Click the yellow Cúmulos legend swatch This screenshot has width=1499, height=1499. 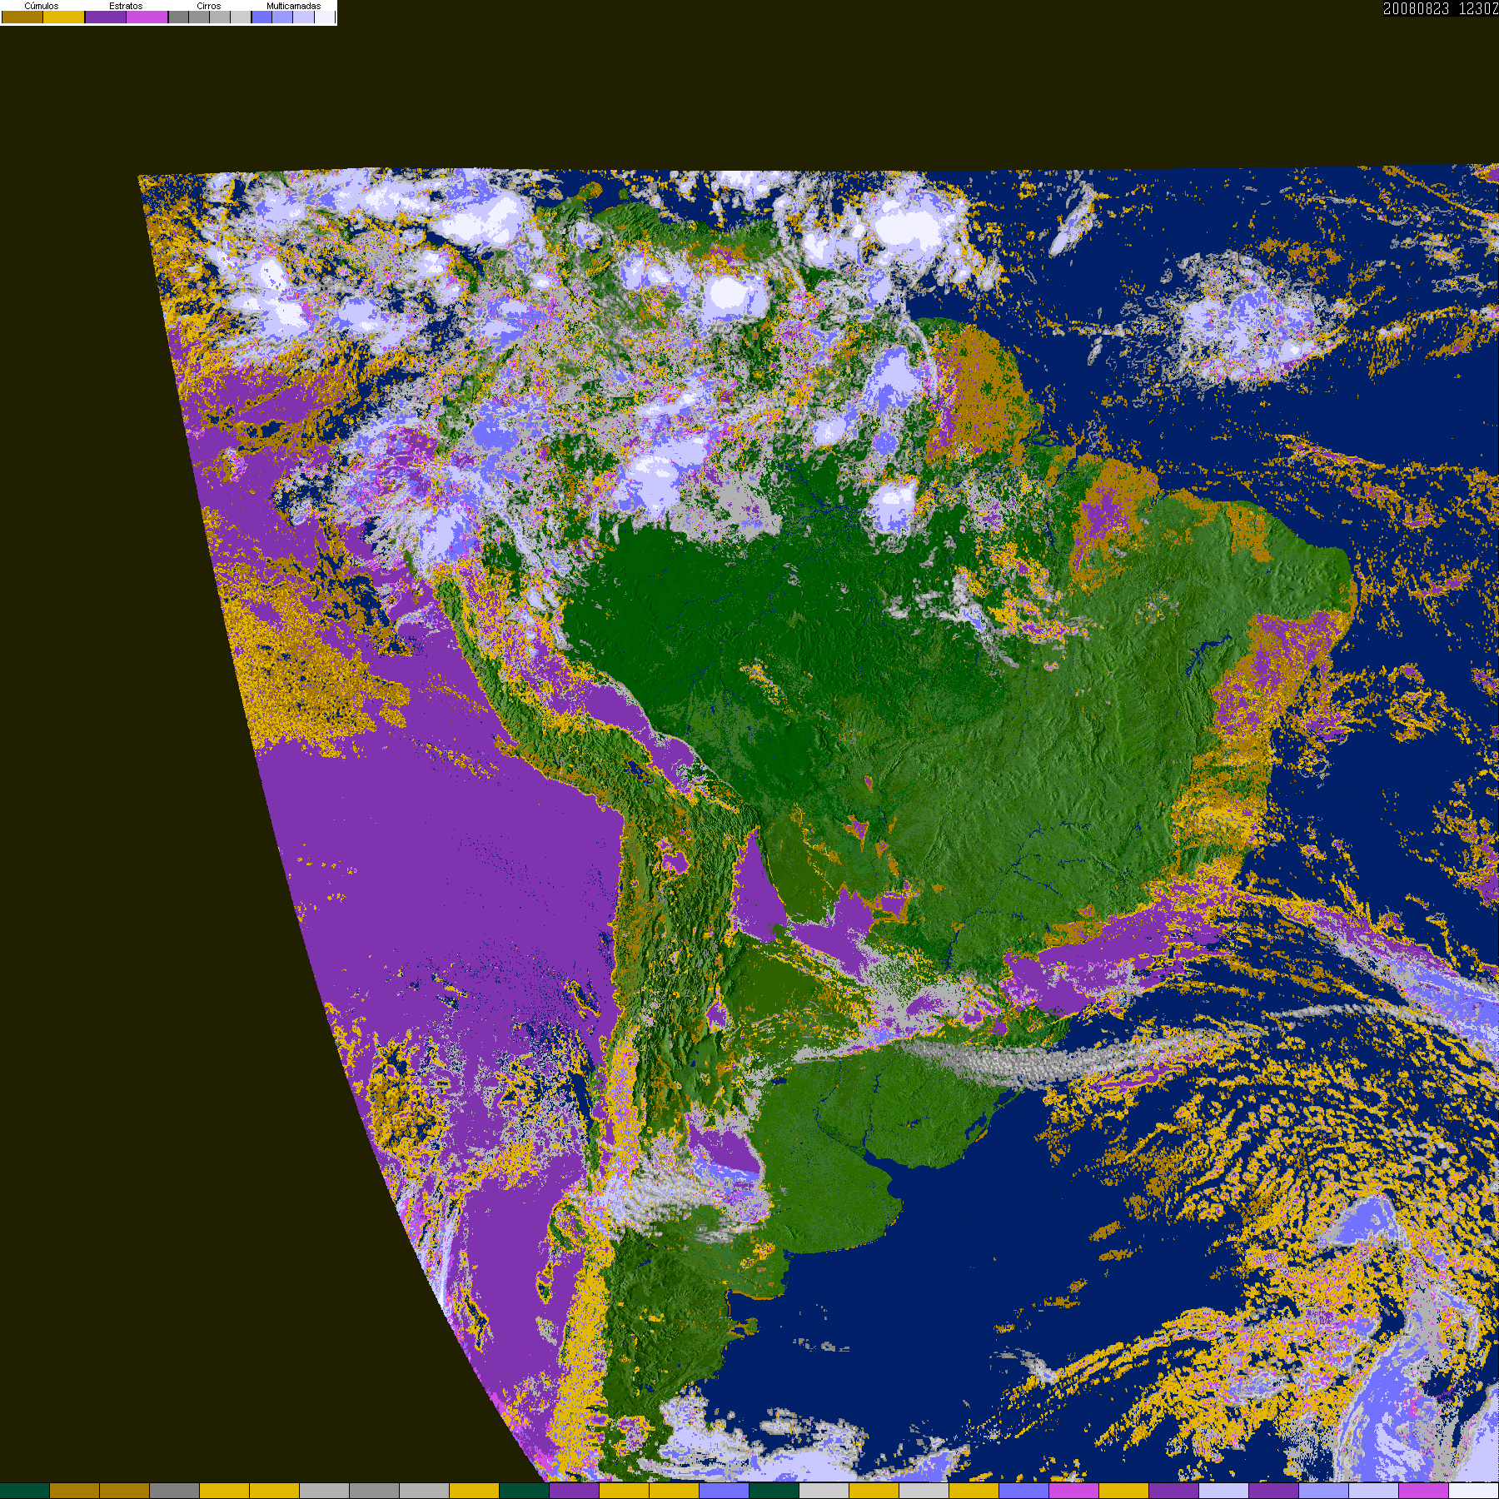(64, 17)
